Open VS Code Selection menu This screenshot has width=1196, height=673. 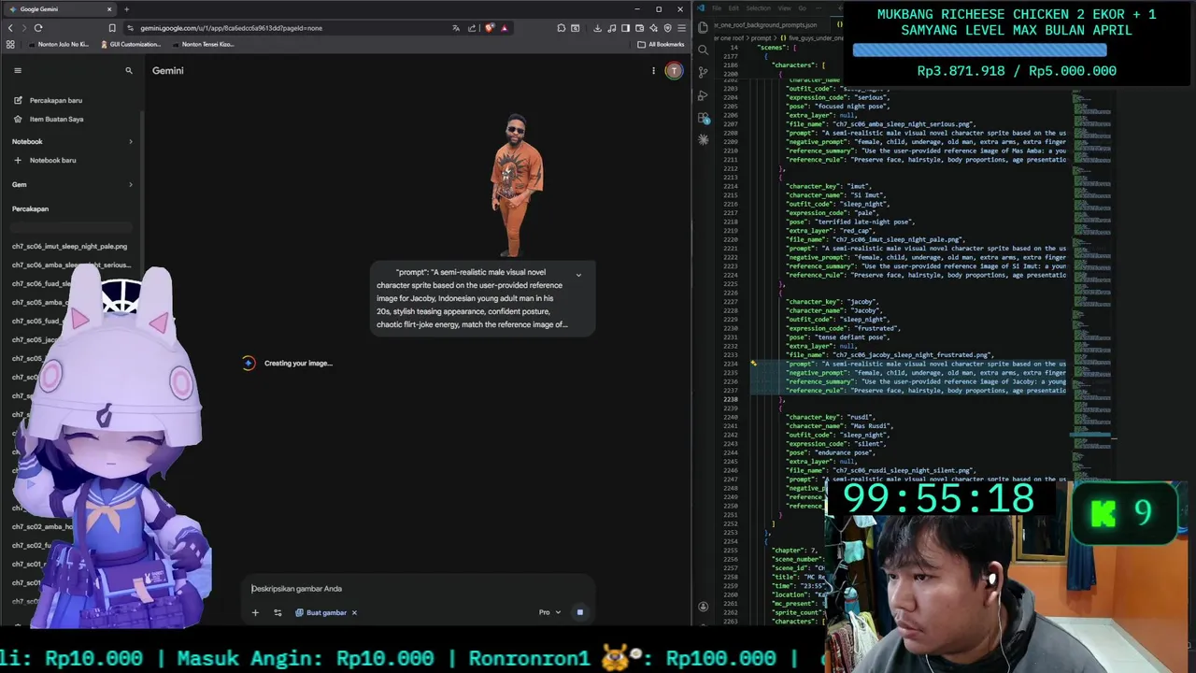tap(758, 8)
